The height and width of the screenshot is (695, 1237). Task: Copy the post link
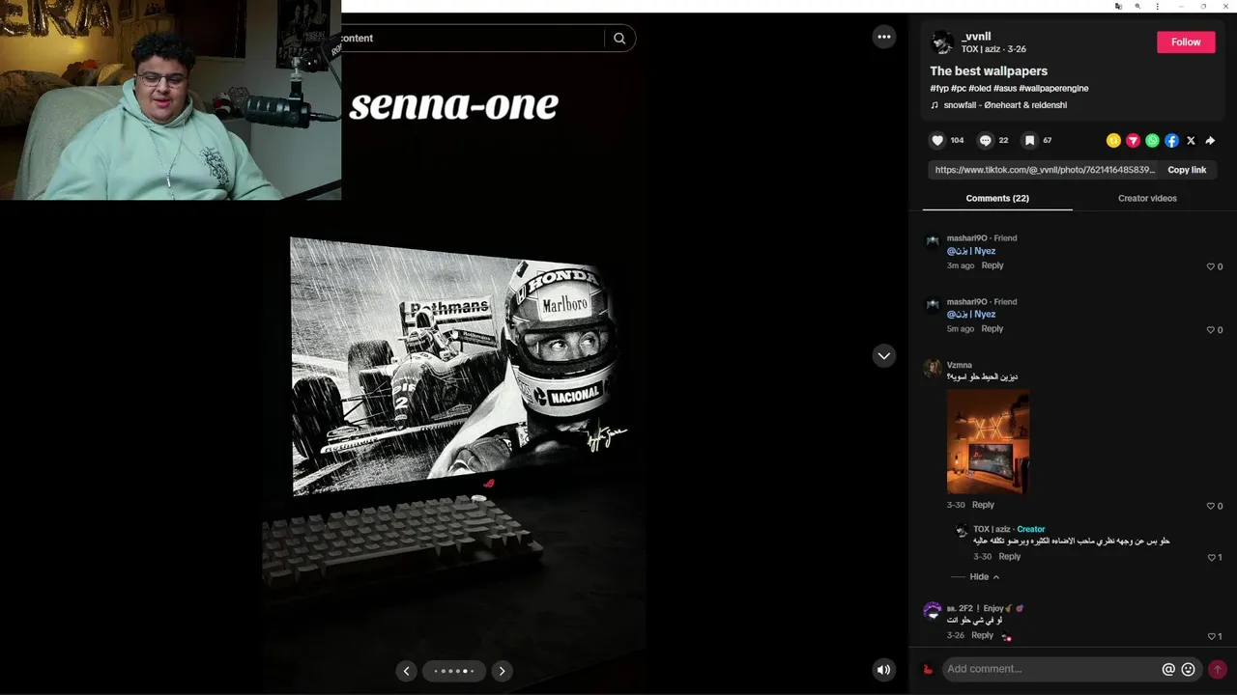[x=1187, y=170]
